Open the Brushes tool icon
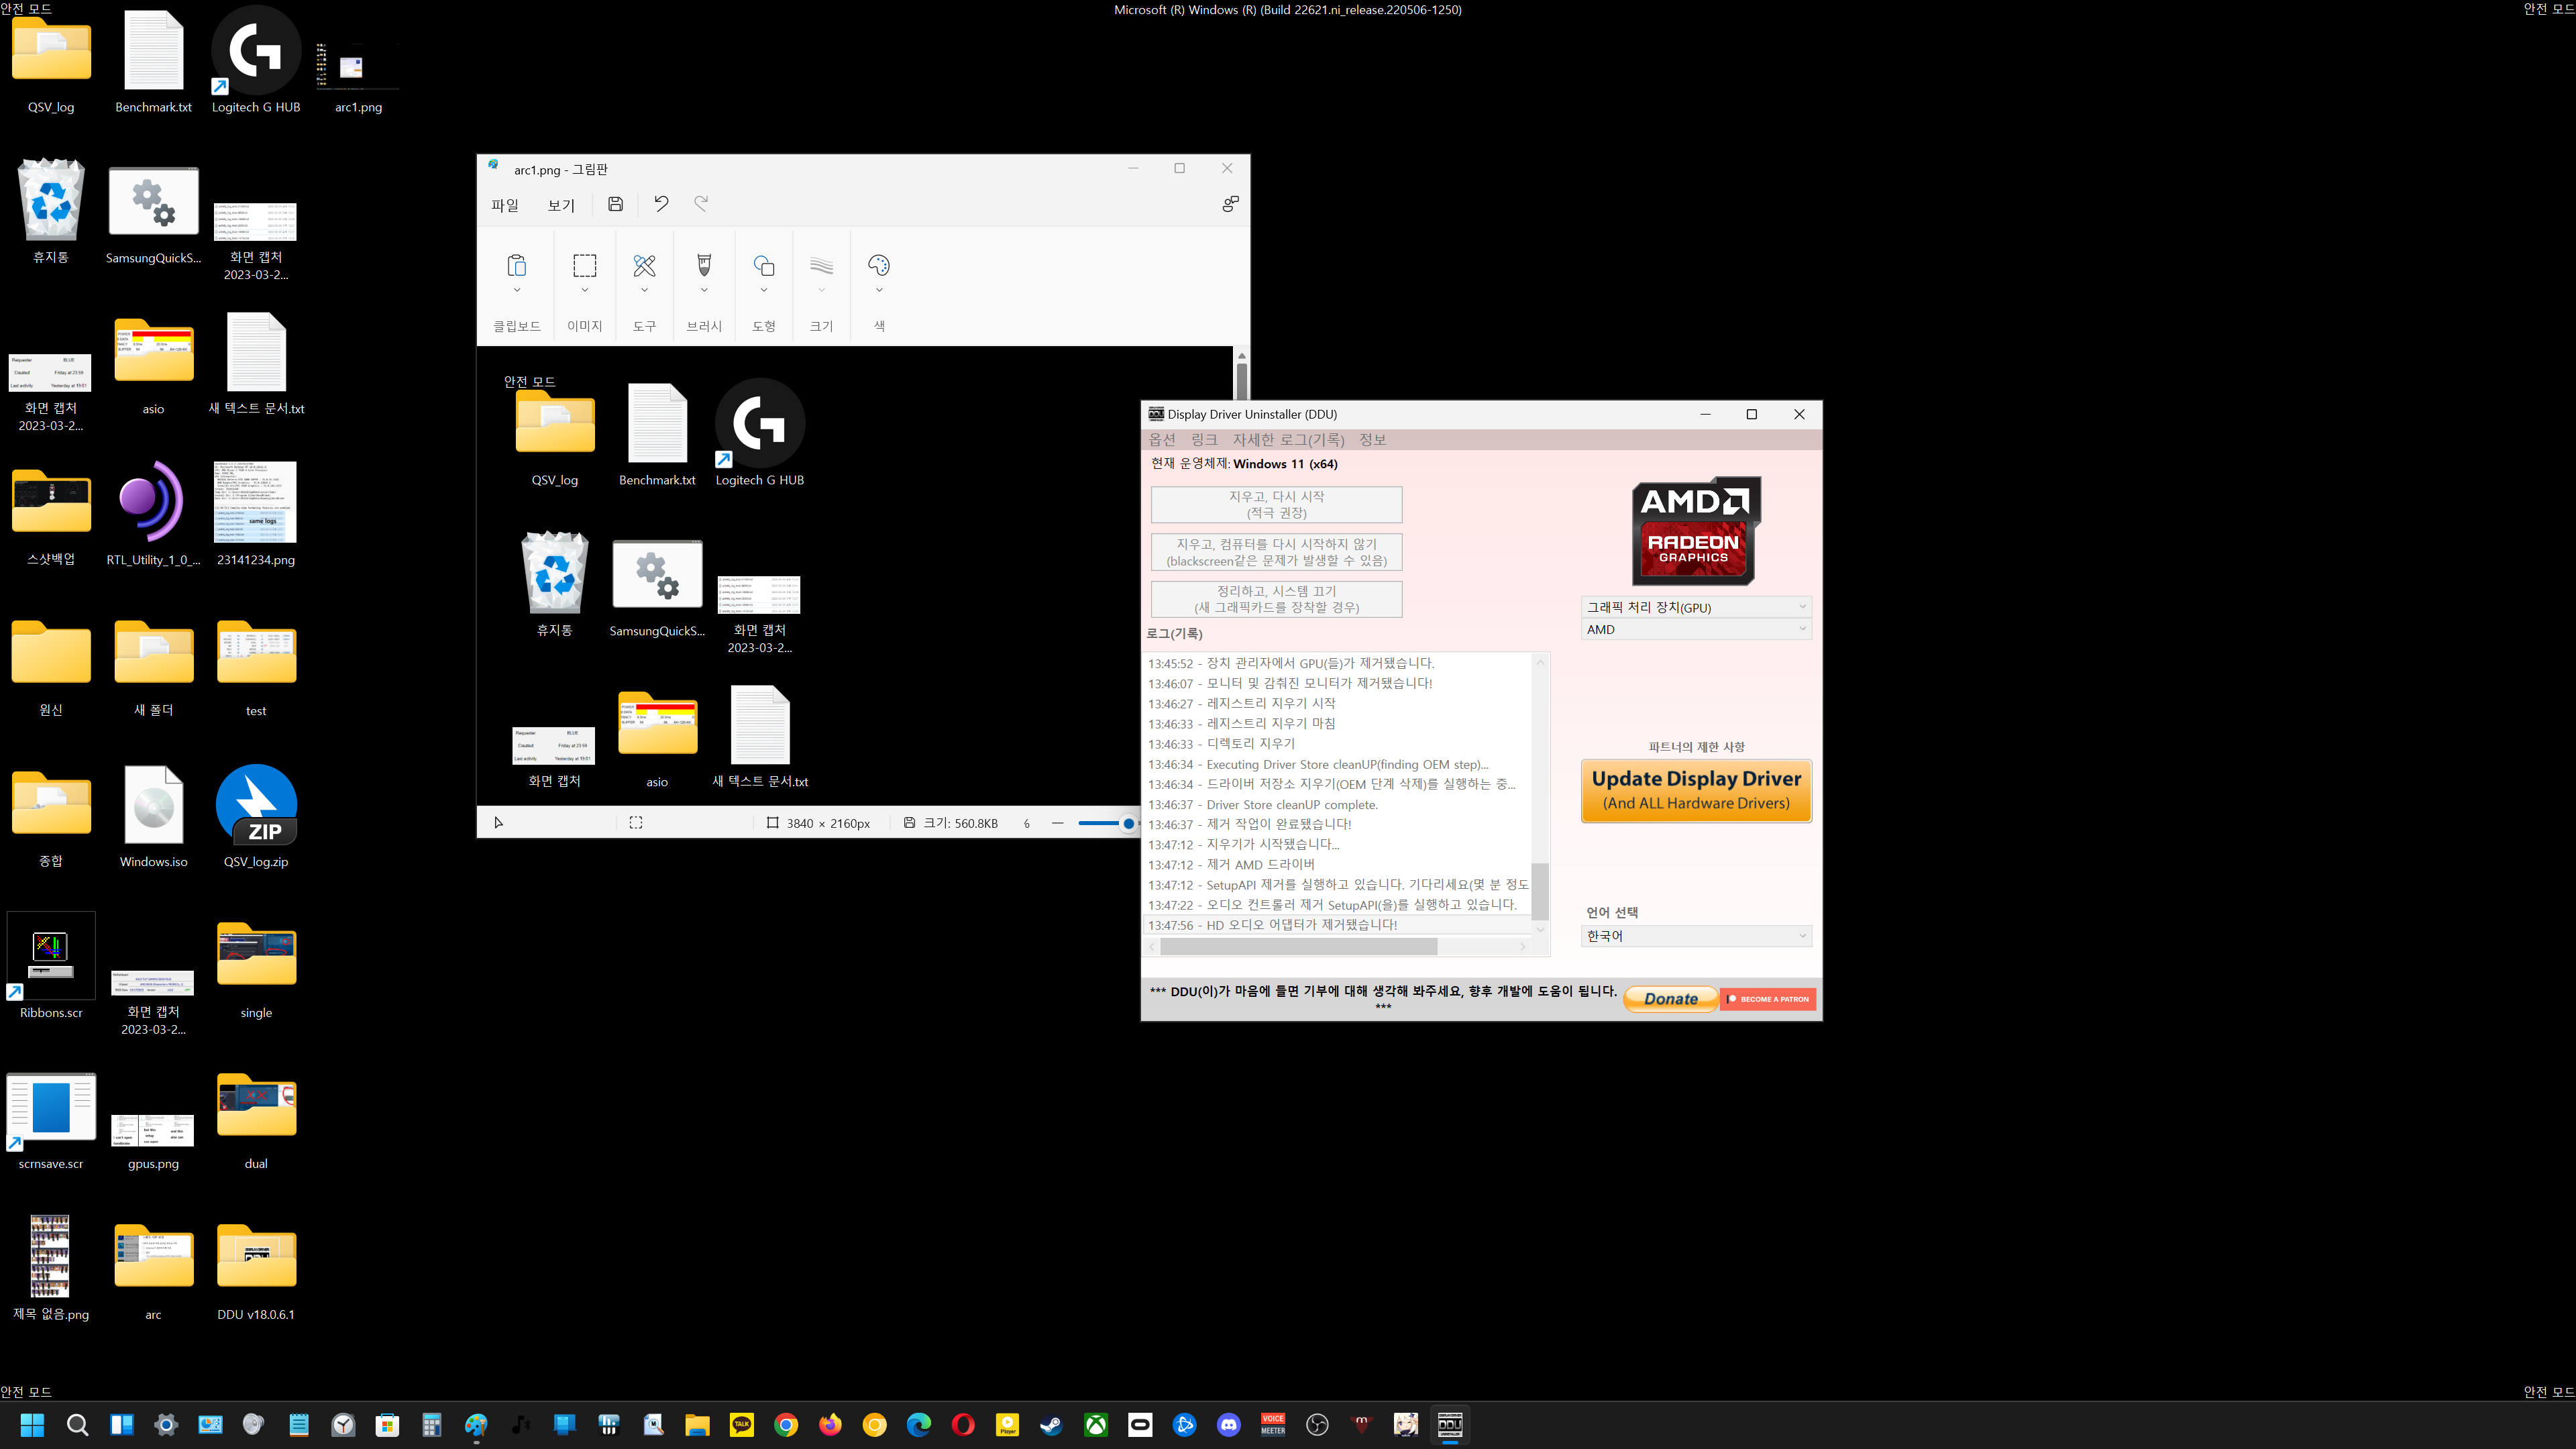Viewport: 2576px width, 1449px height. (704, 265)
